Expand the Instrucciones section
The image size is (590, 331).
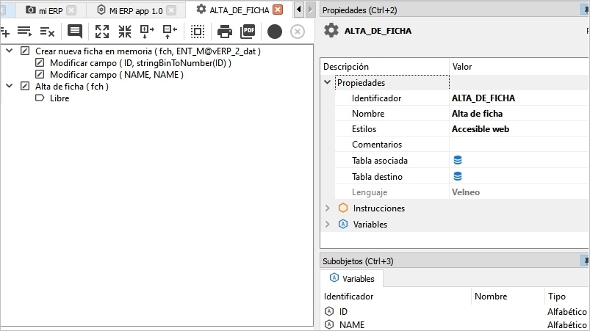click(x=328, y=208)
